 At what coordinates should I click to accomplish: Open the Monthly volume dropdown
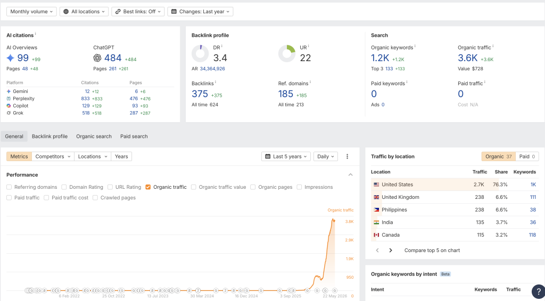[x=31, y=12]
